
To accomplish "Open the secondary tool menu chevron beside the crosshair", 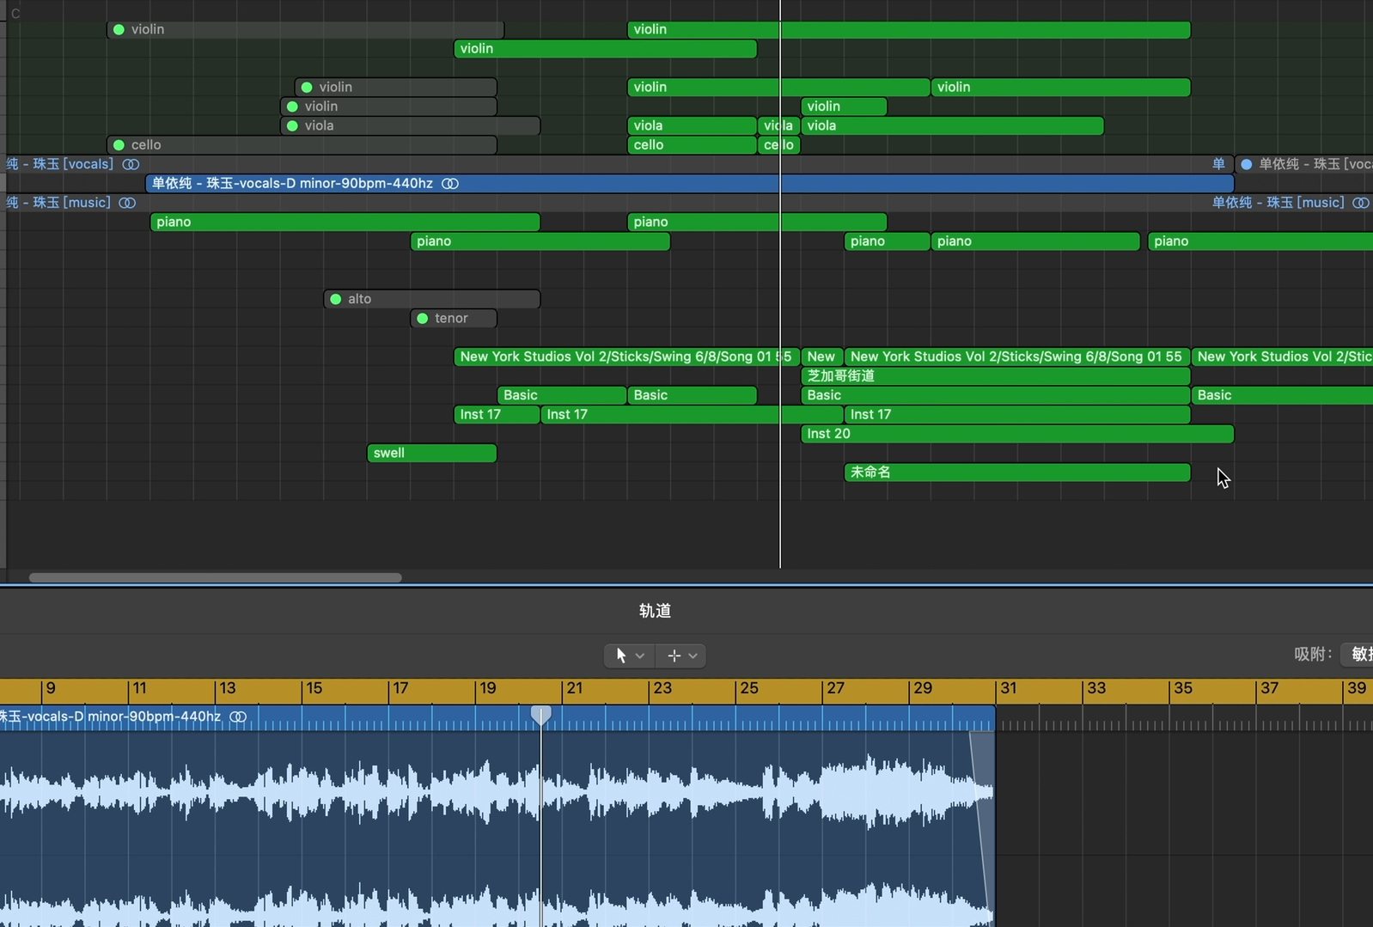I will [x=693, y=656].
